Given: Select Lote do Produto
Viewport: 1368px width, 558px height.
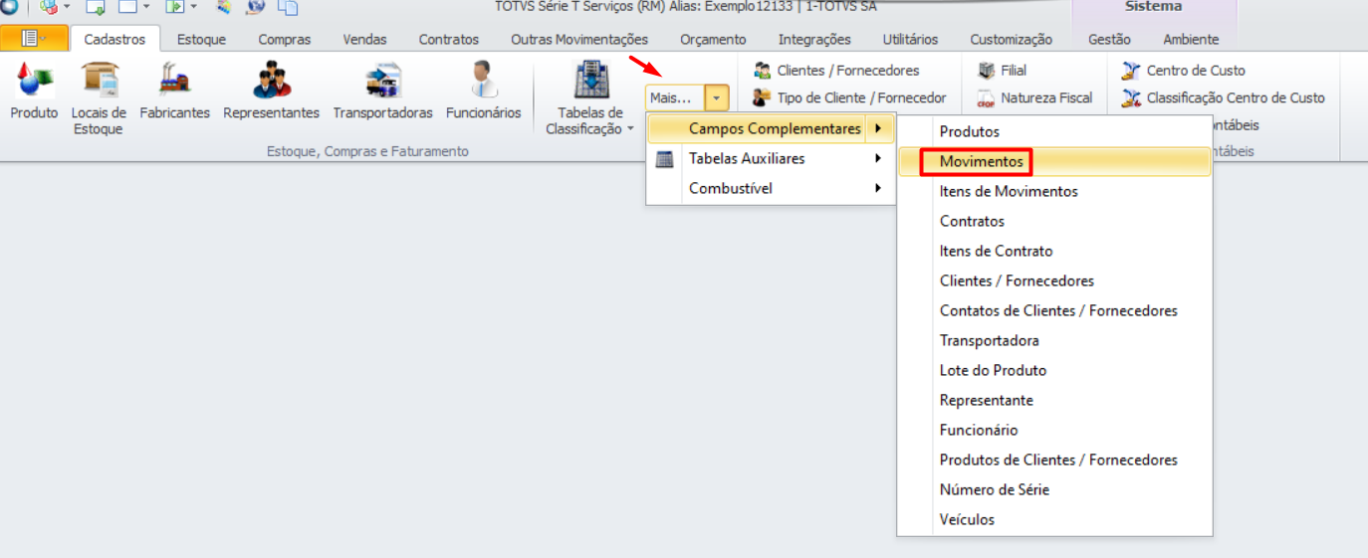Looking at the screenshot, I should tap(1054, 370).
